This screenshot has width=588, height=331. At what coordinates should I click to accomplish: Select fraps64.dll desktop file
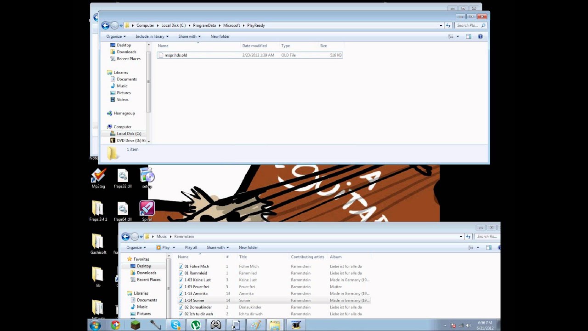123,211
